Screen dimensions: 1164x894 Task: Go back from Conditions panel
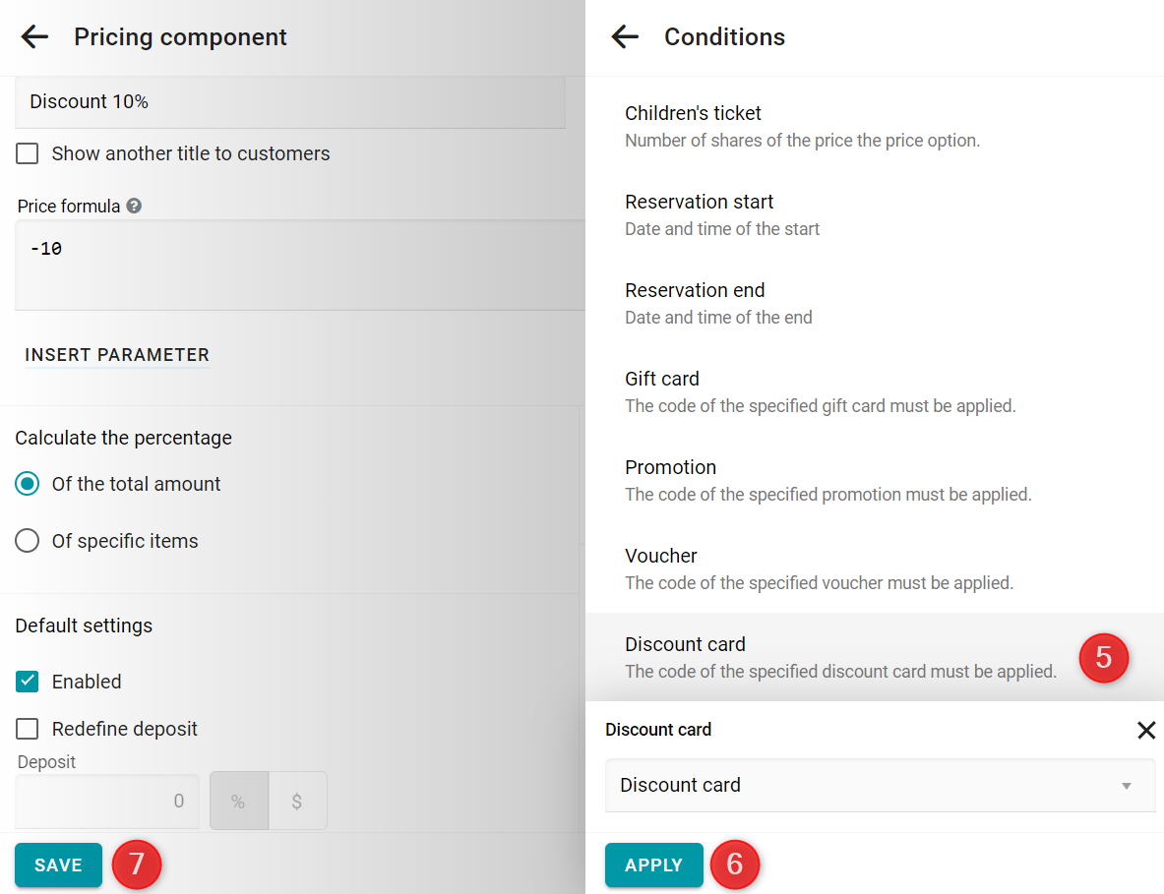[x=625, y=36]
